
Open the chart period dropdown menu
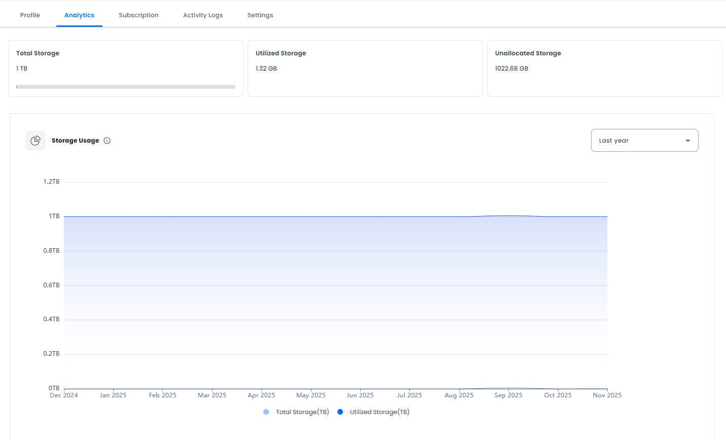point(644,140)
